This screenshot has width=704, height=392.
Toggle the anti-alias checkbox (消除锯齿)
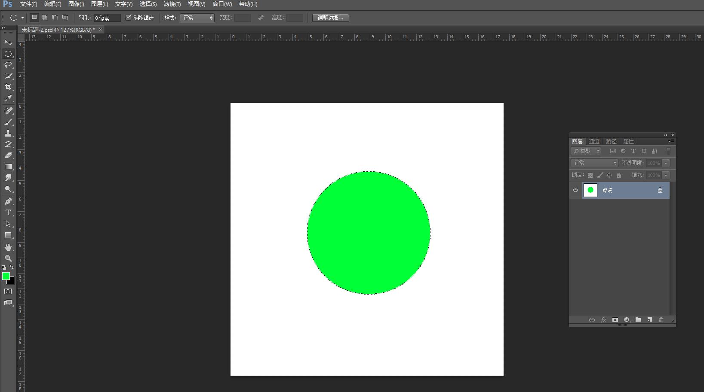point(128,18)
